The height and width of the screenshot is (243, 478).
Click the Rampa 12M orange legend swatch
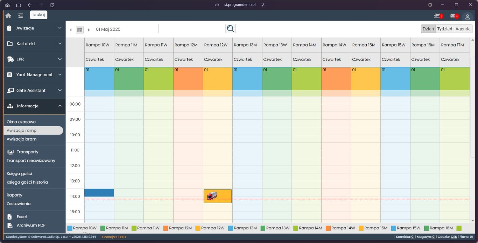click(166, 228)
